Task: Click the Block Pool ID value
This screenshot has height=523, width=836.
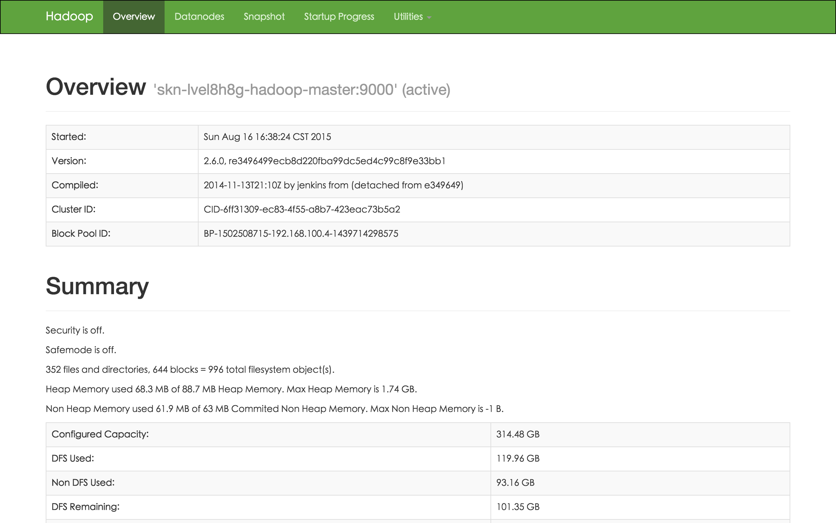Action: (x=301, y=234)
